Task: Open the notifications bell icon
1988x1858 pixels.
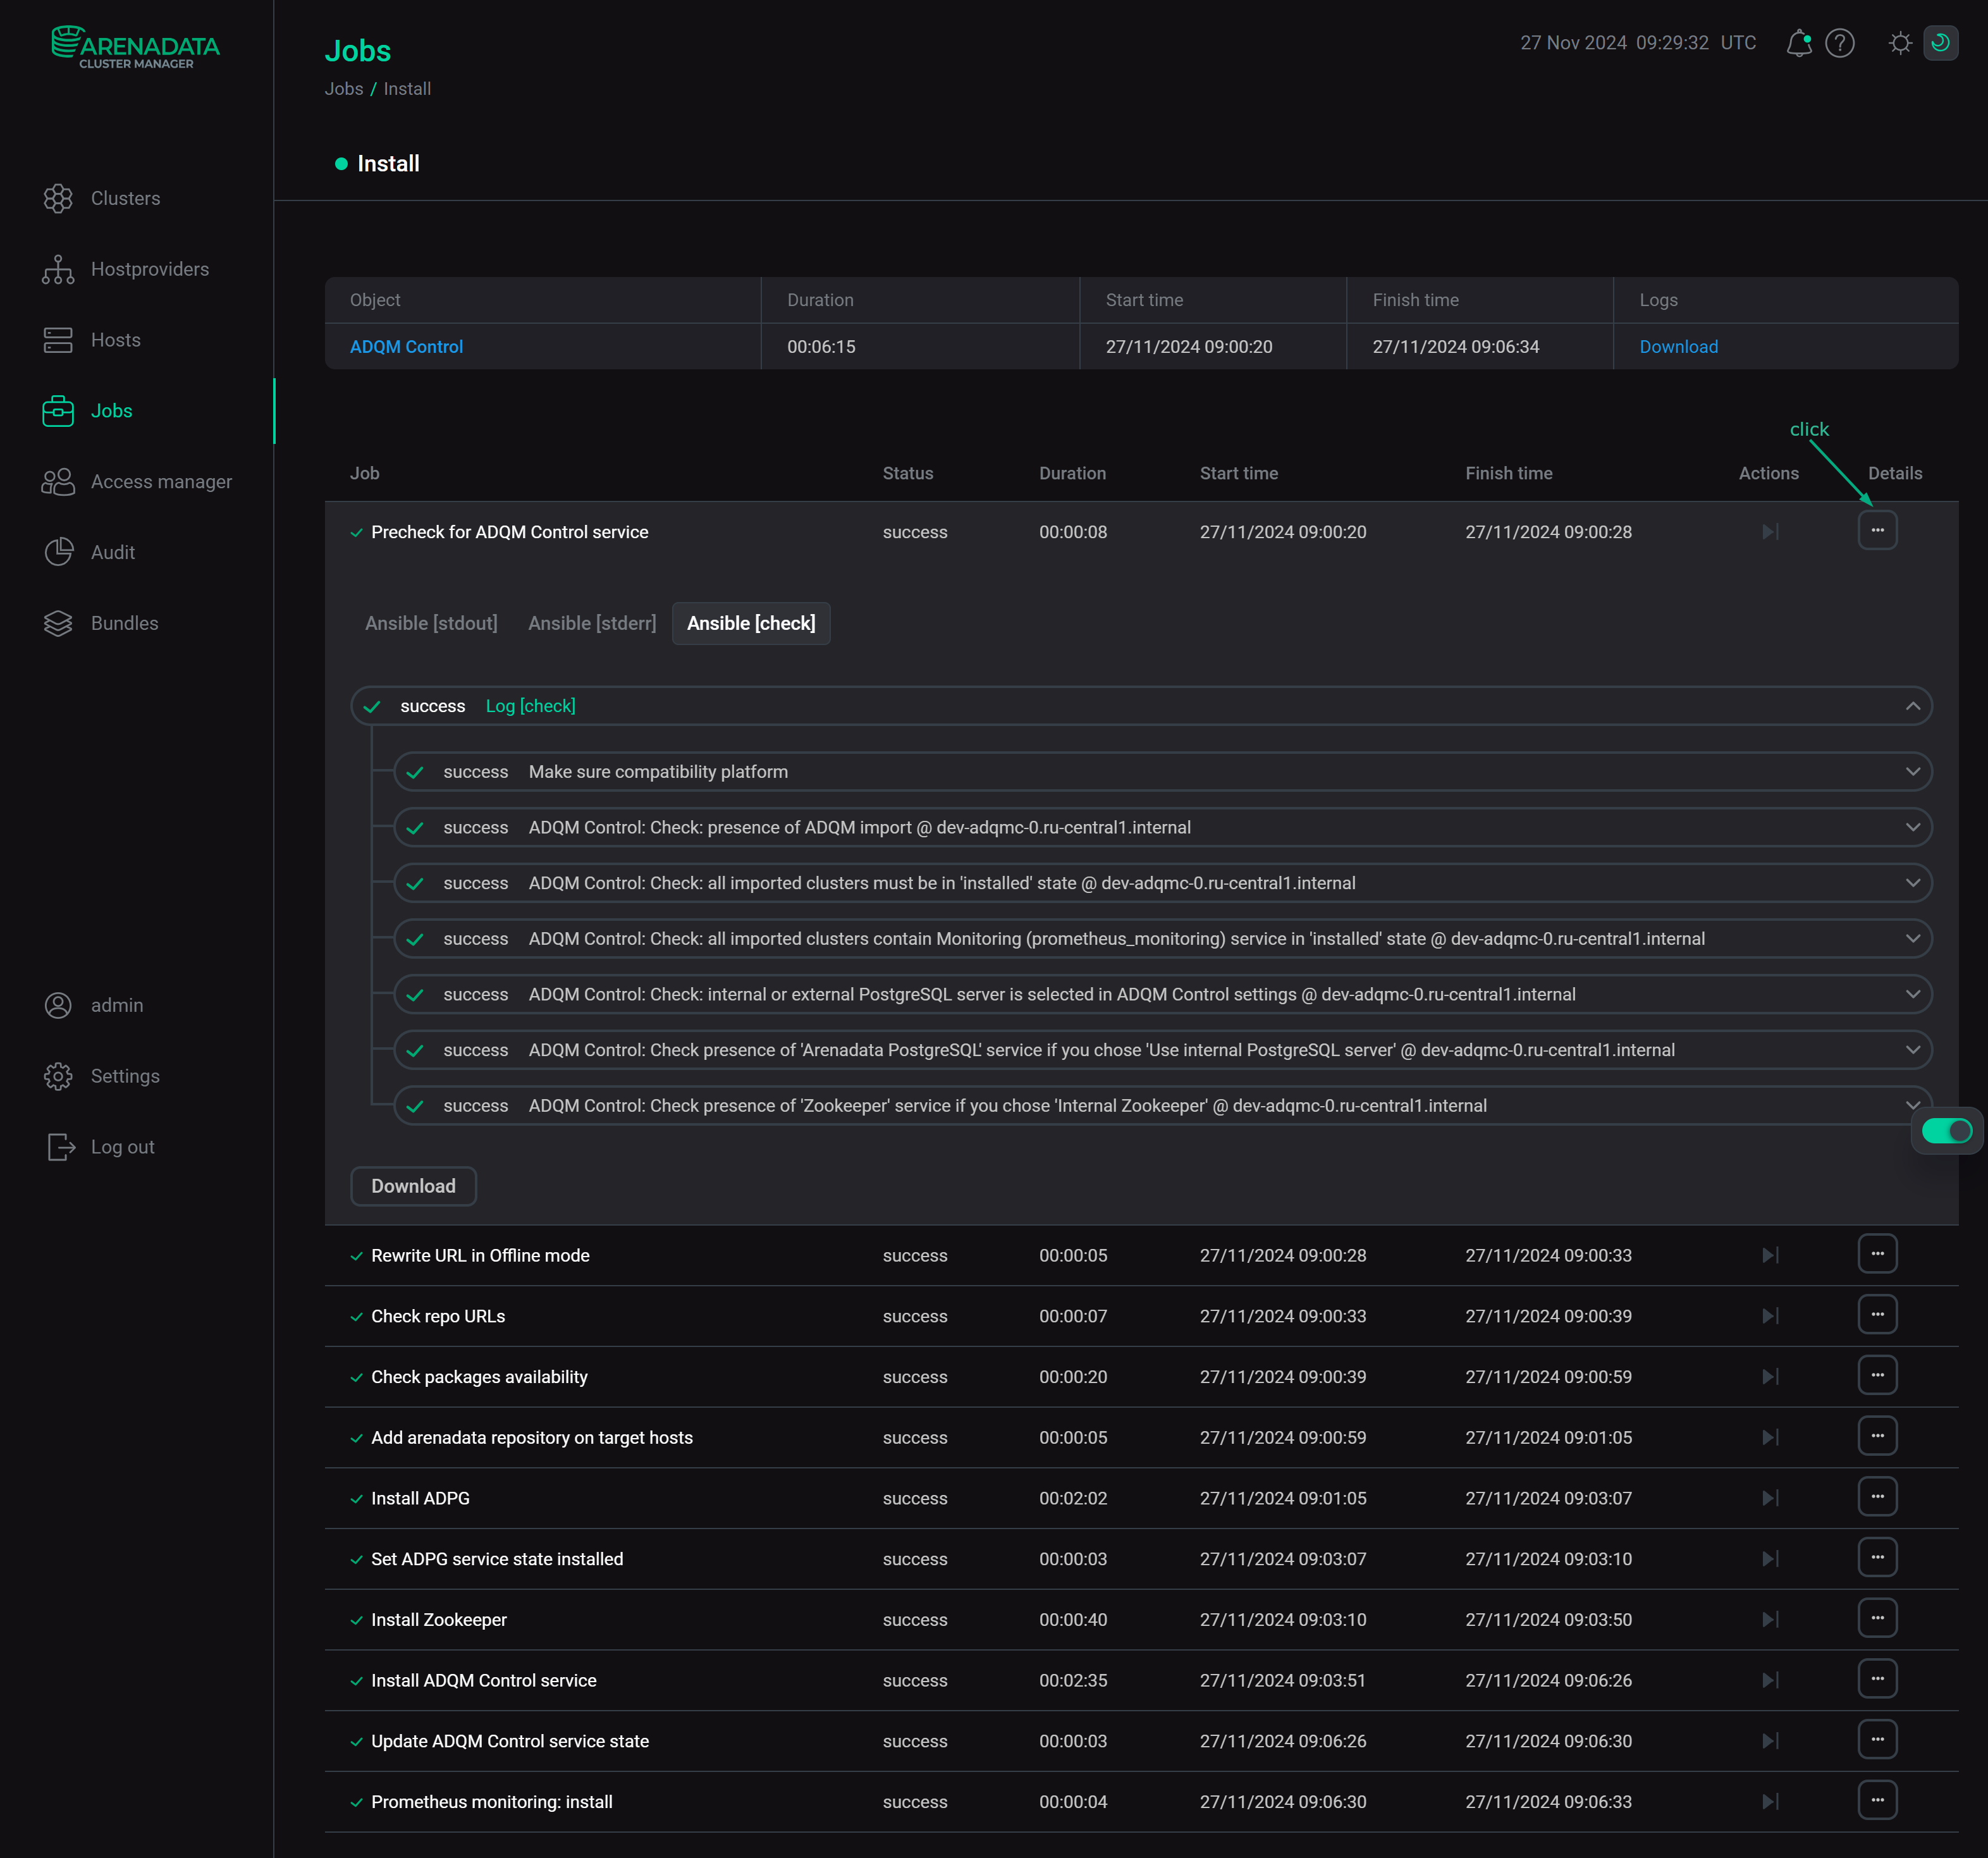Action: 1798,43
